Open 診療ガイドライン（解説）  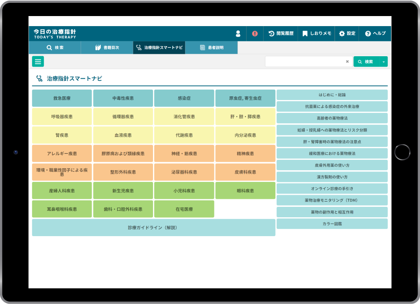[x=153, y=227]
